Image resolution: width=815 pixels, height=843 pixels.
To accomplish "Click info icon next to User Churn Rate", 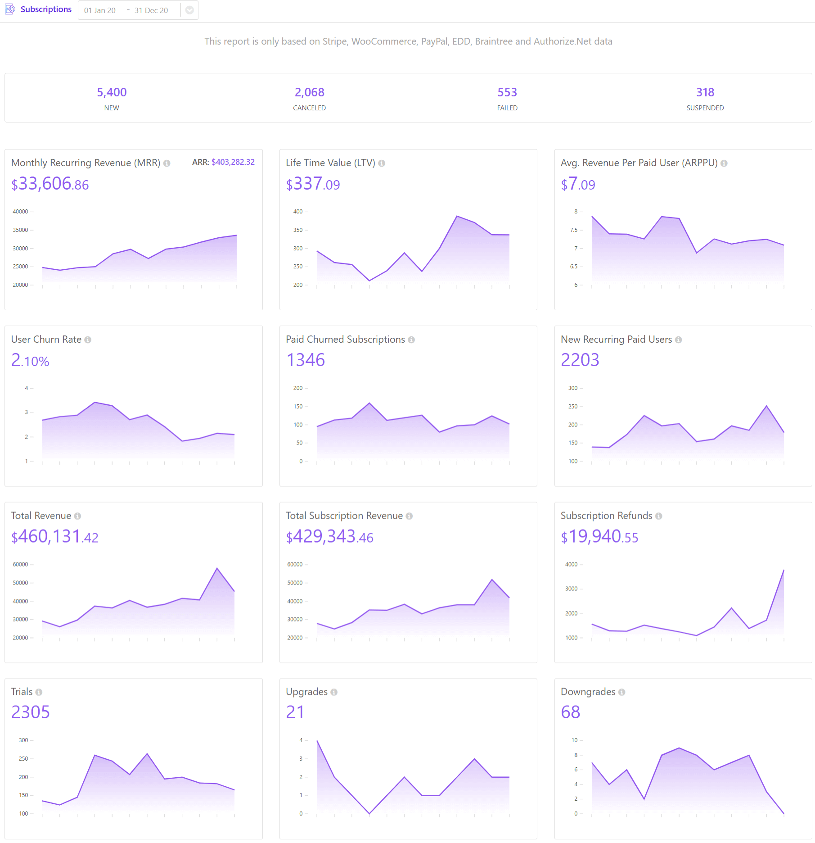I will (x=88, y=340).
